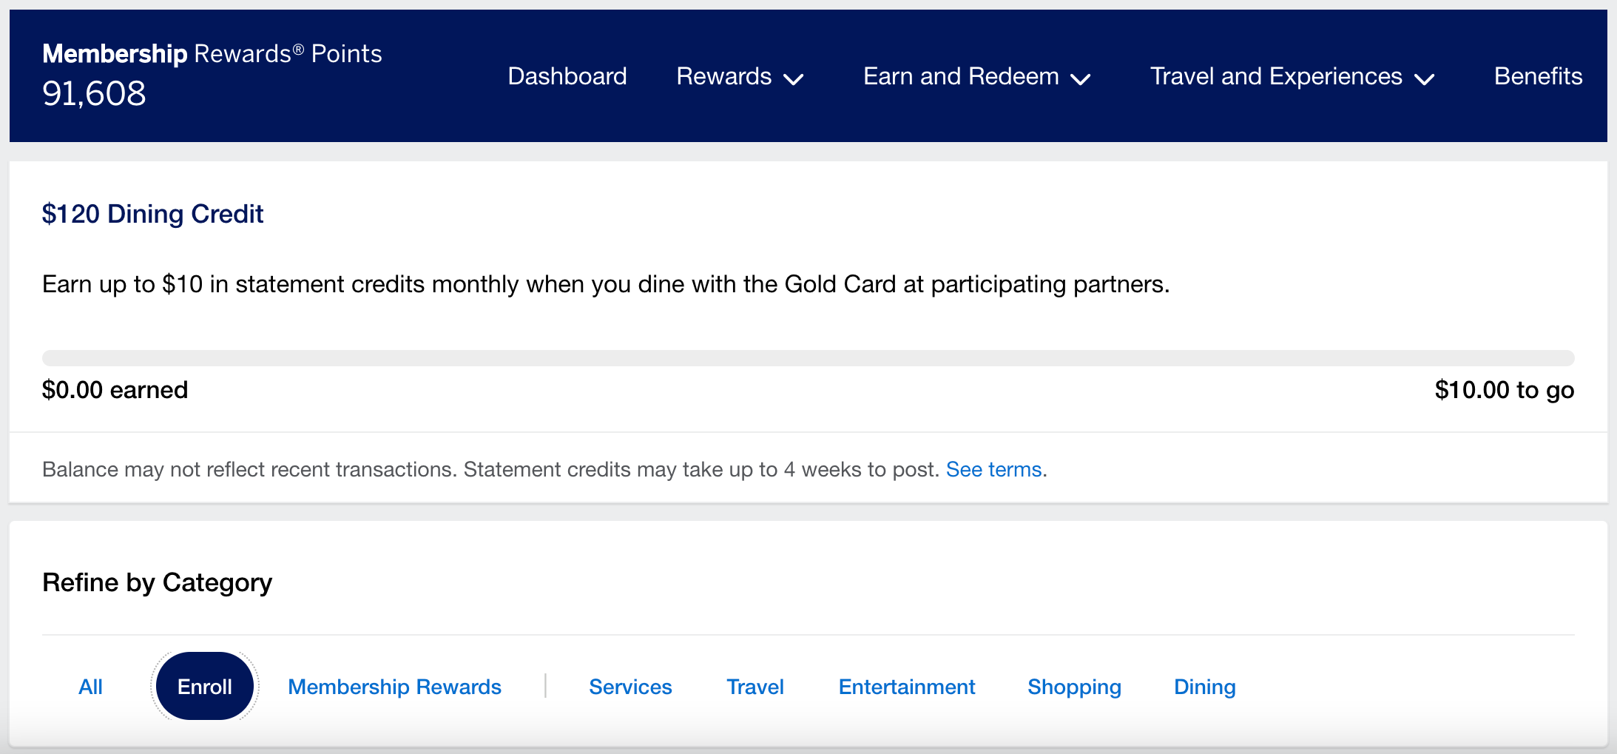Click the Rewards menu label
Image resolution: width=1617 pixels, height=754 pixels.
[x=723, y=76]
